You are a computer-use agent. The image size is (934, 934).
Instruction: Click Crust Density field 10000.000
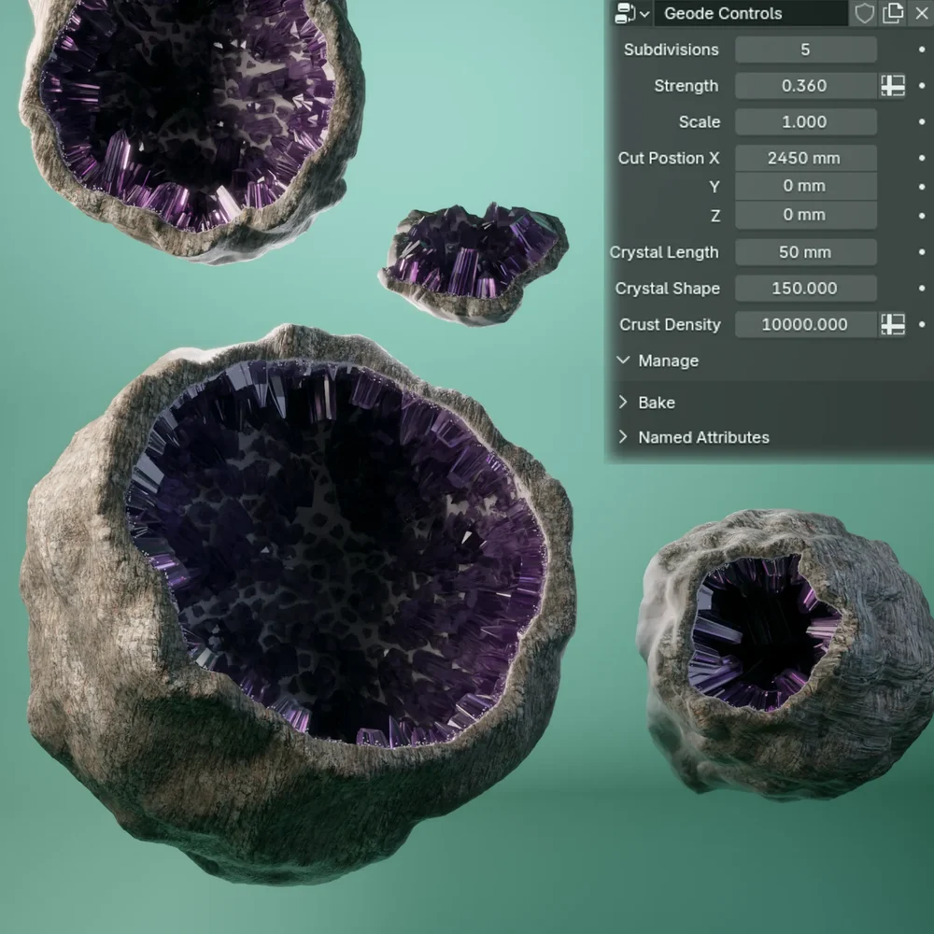coord(805,325)
